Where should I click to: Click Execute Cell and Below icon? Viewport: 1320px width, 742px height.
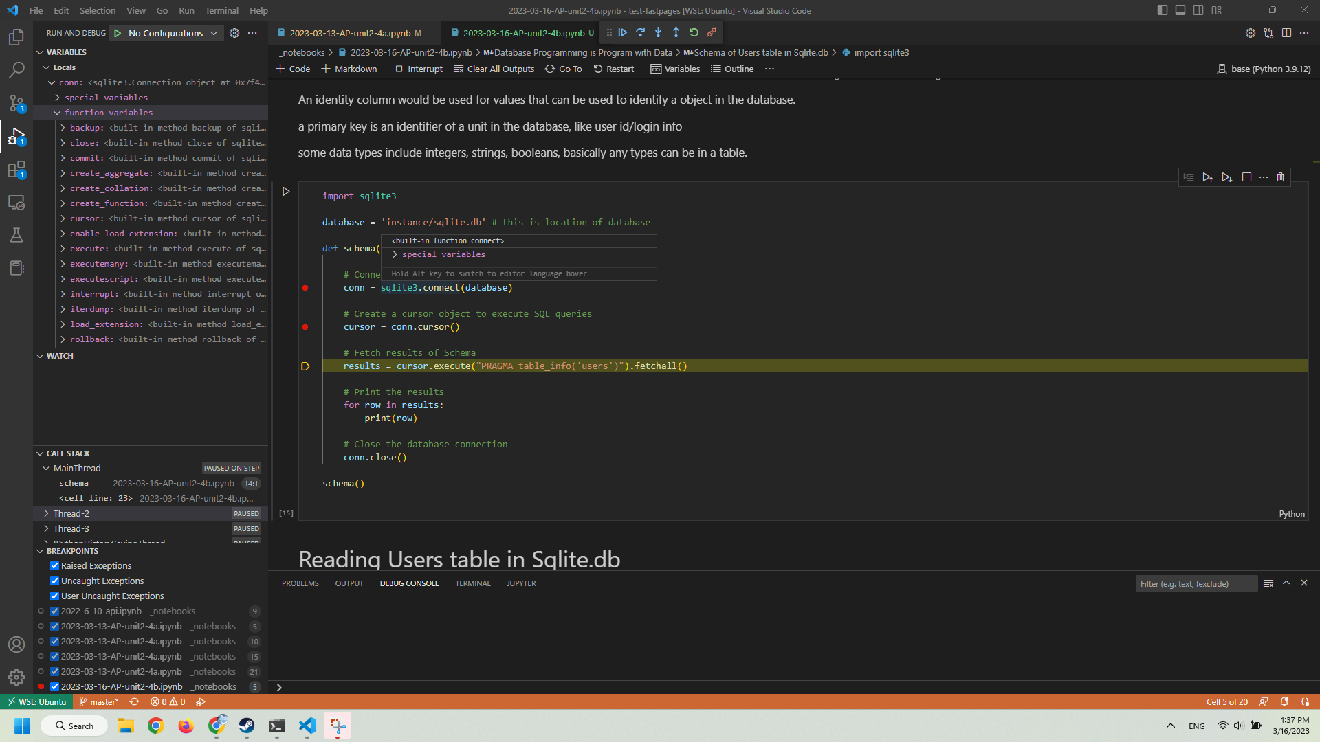click(x=1227, y=177)
